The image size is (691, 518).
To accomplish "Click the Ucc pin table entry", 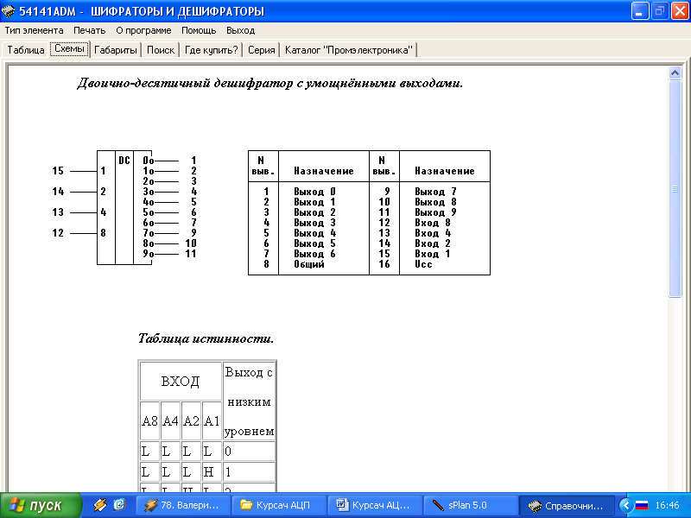I will pyautogui.click(x=423, y=264).
